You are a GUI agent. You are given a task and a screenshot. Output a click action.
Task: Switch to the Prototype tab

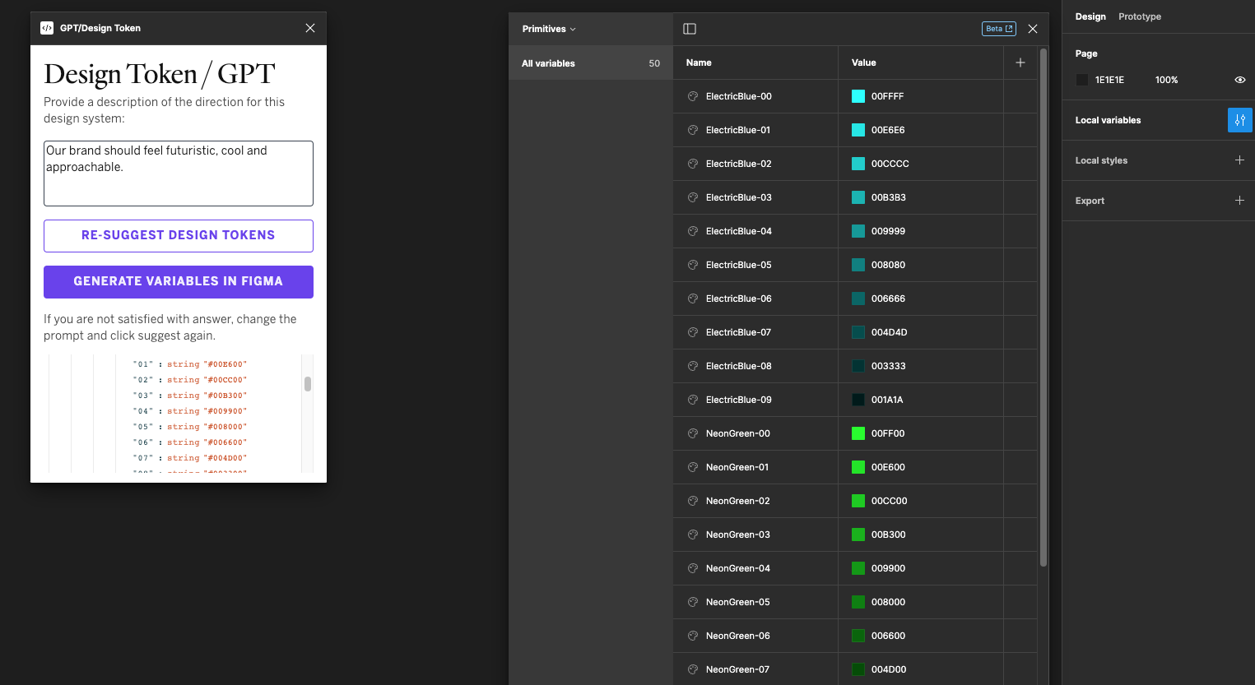[x=1140, y=16]
